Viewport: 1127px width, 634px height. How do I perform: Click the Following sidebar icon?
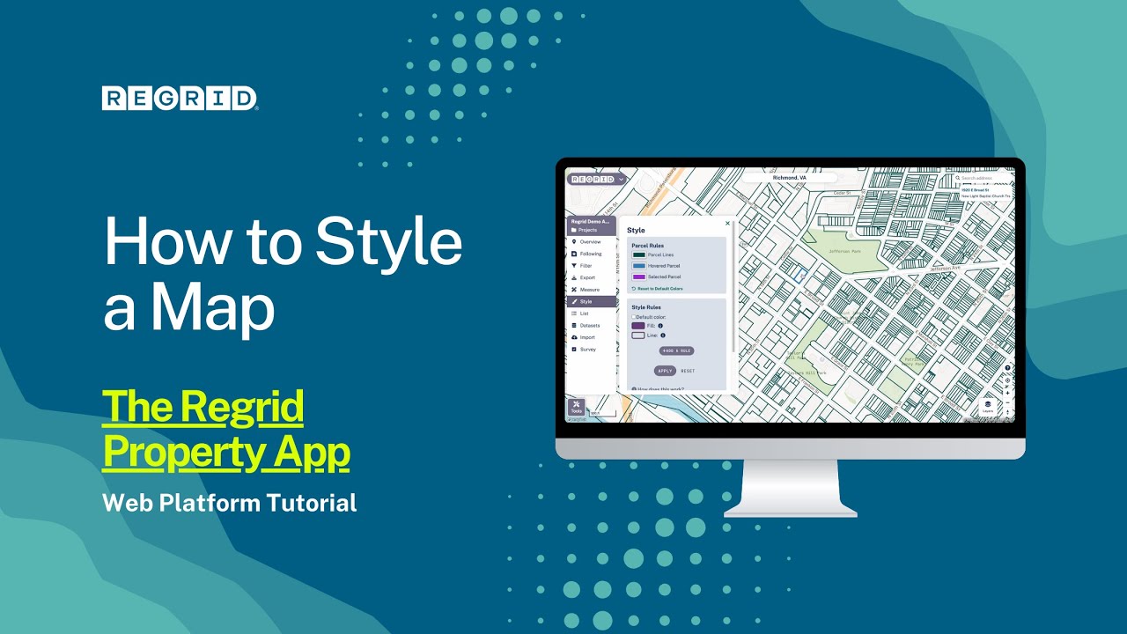click(574, 254)
